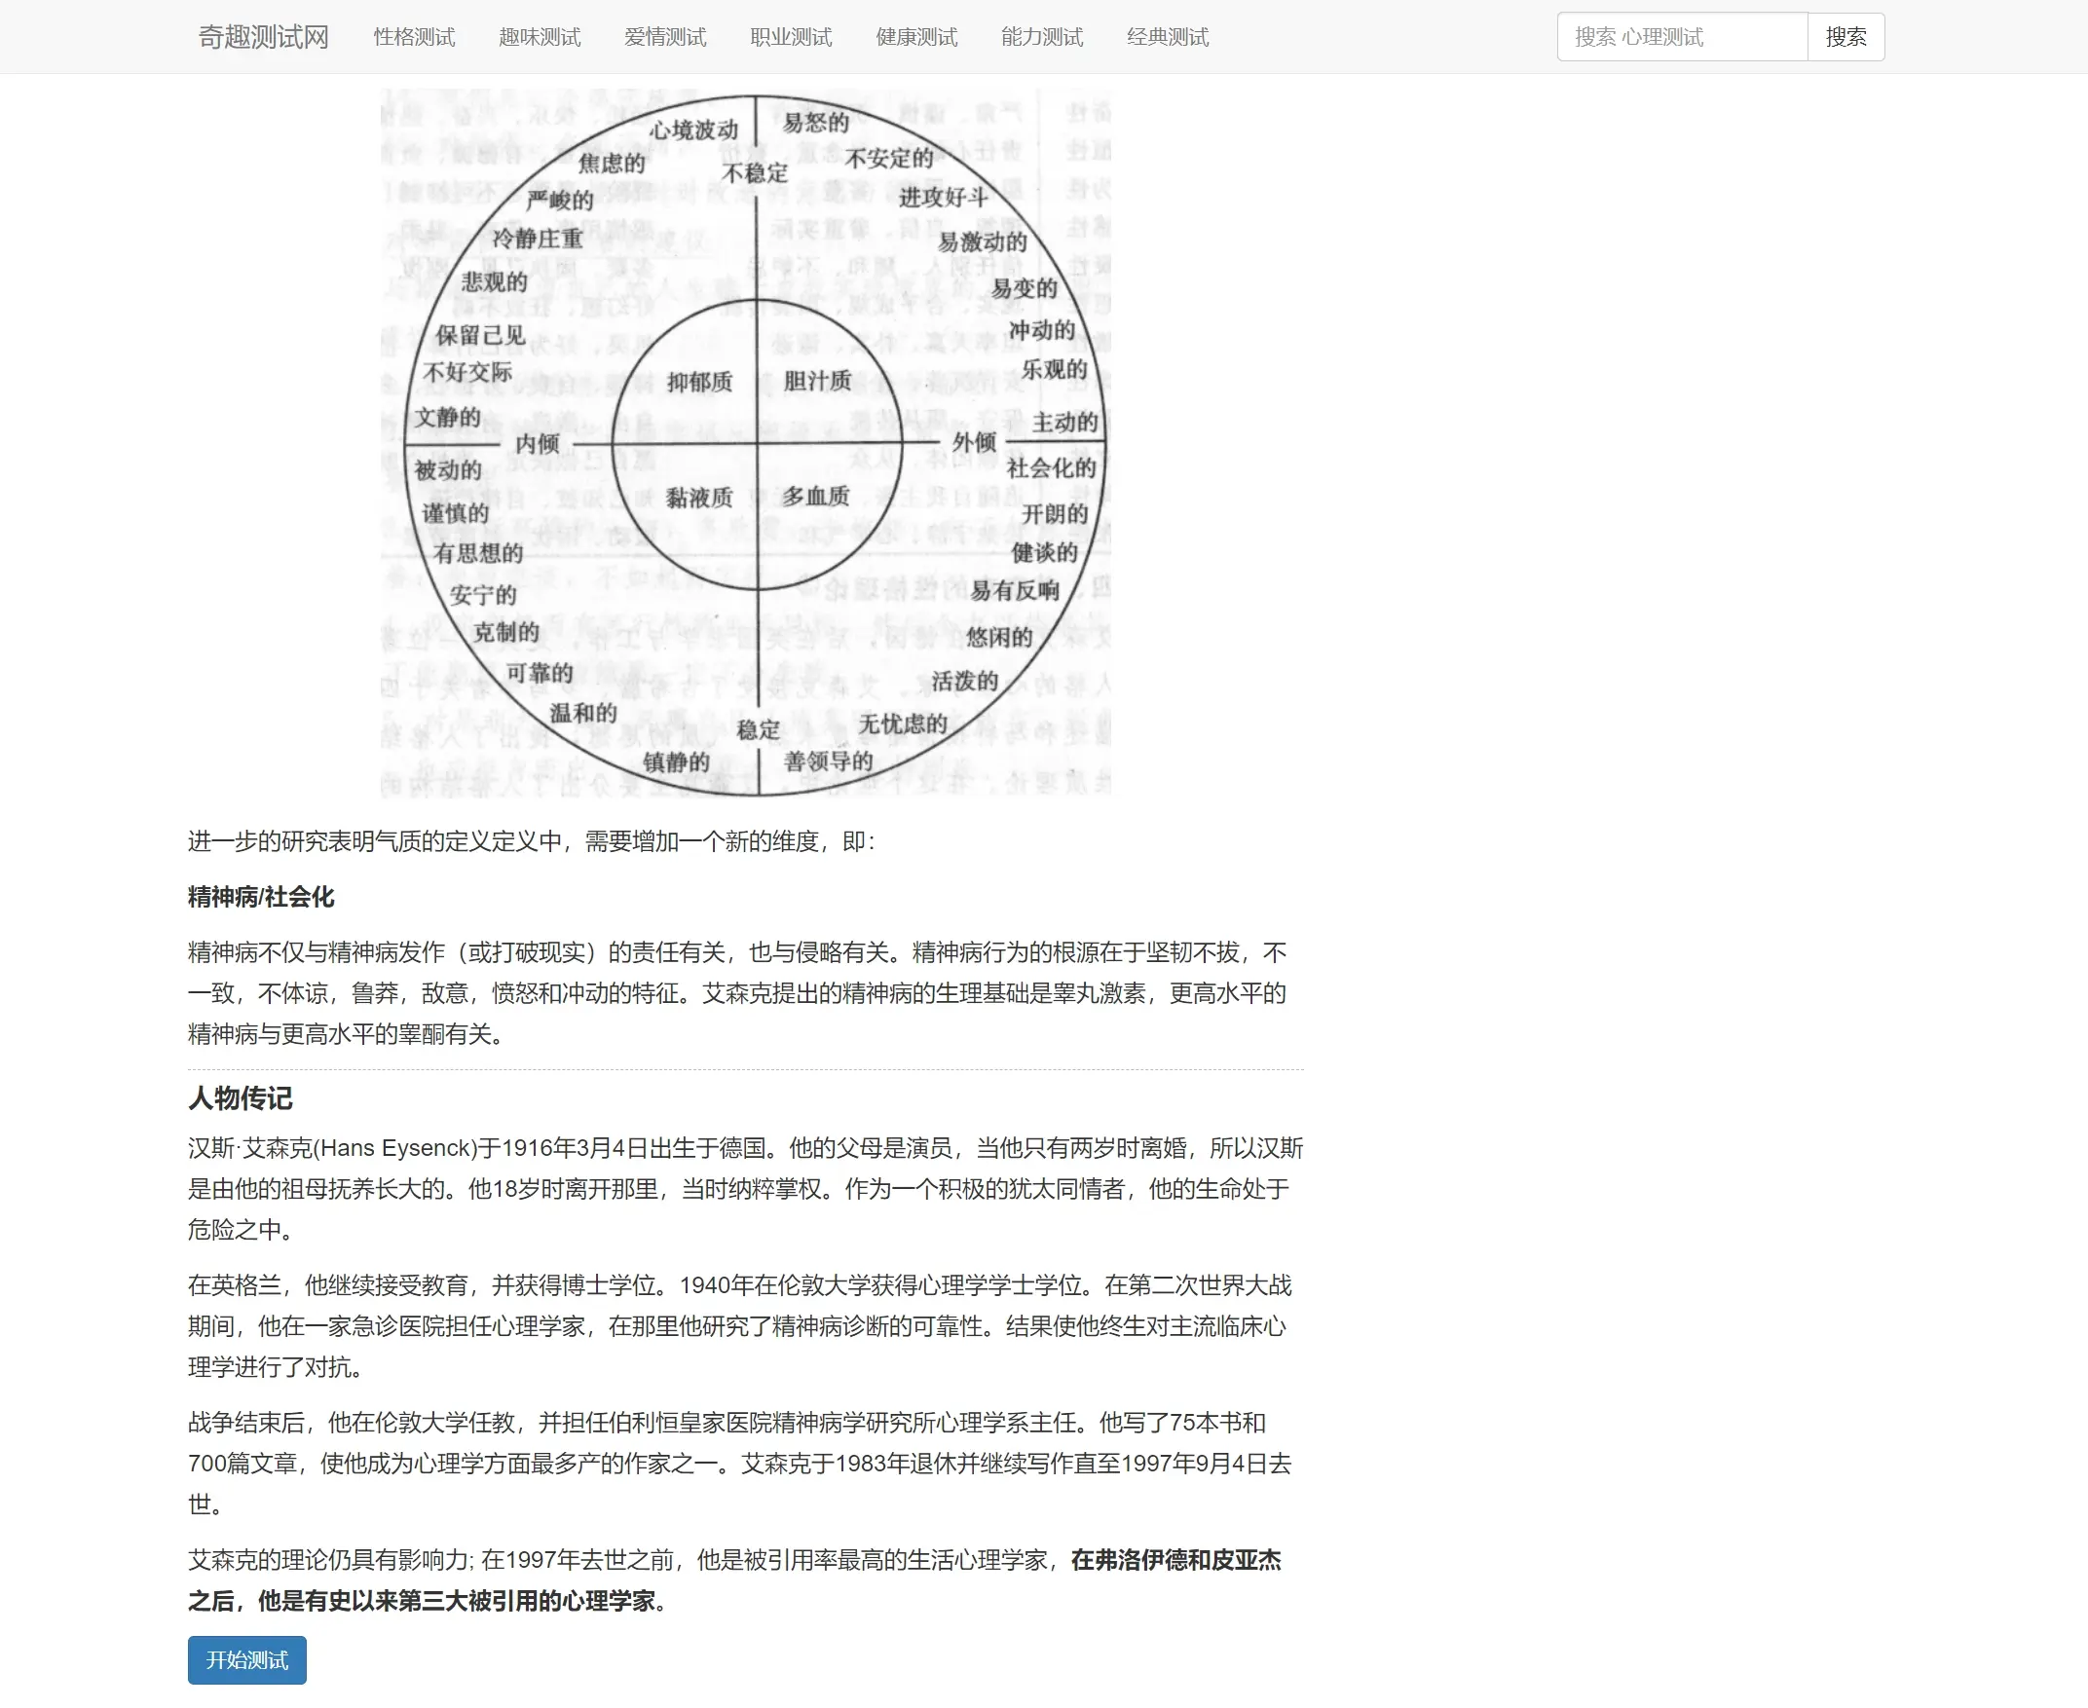The image size is (2088, 1708).
Task: Select 爱情测试 in the navigation bar
Action: (664, 37)
